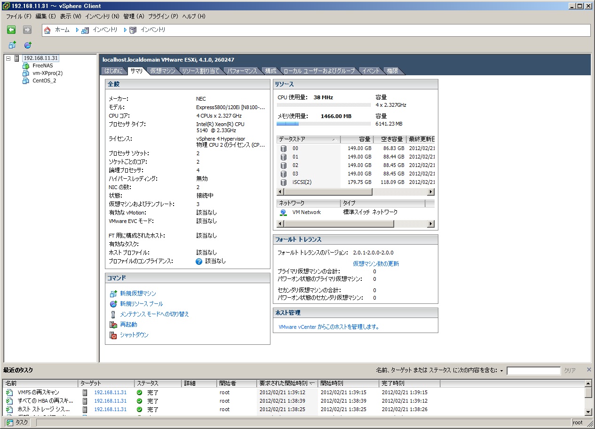Open the ヘルプ(H) menu
595x429 pixels.
[194, 16]
